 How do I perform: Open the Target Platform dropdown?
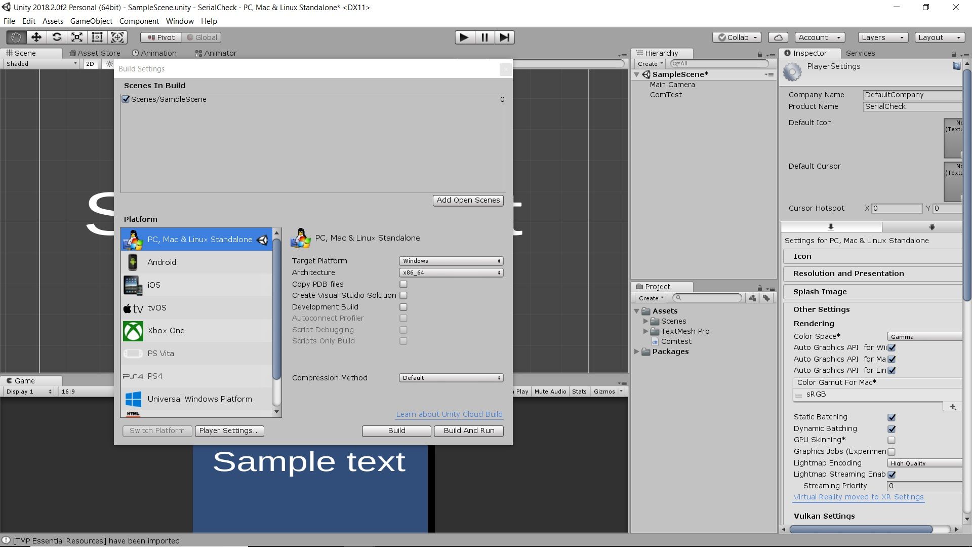coord(450,261)
